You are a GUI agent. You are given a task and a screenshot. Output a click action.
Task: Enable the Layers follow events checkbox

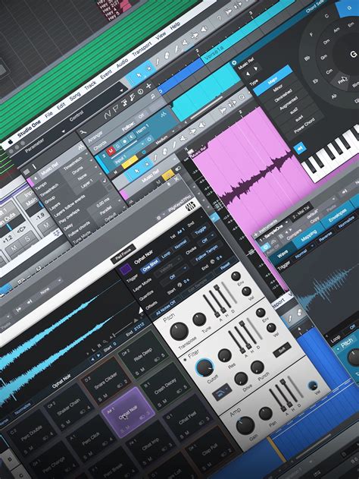(105, 181)
